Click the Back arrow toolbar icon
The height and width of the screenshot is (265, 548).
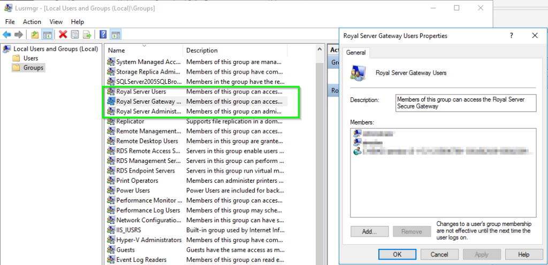coord(6,35)
